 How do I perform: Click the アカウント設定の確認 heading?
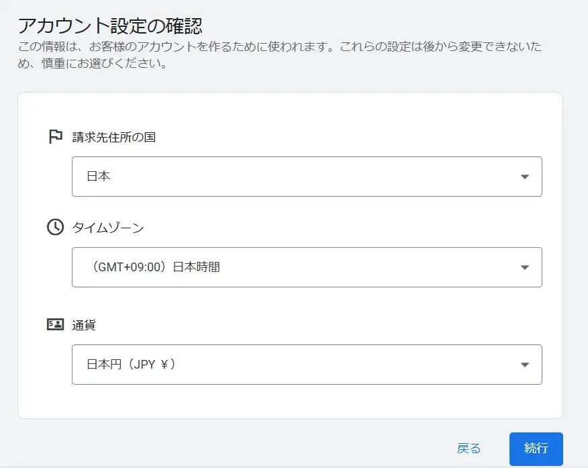pyautogui.click(x=110, y=26)
